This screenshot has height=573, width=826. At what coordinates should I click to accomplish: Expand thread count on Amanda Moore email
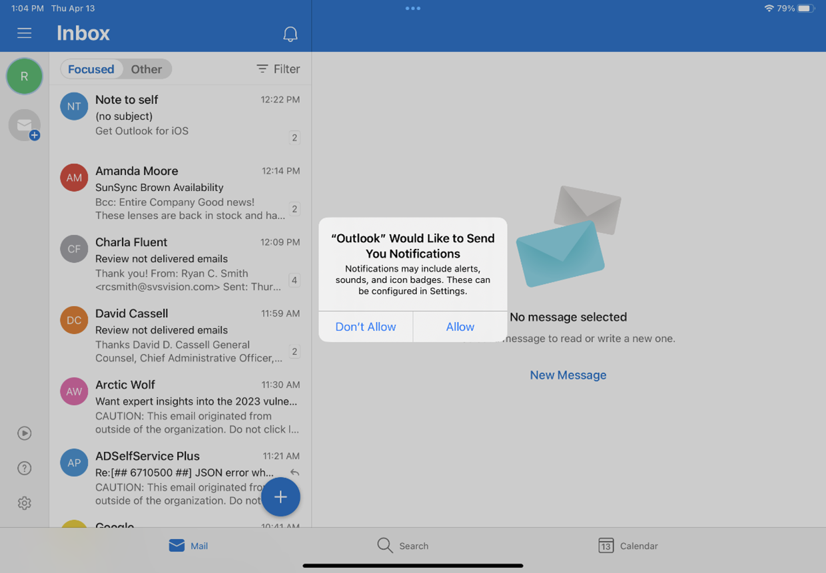coord(294,209)
